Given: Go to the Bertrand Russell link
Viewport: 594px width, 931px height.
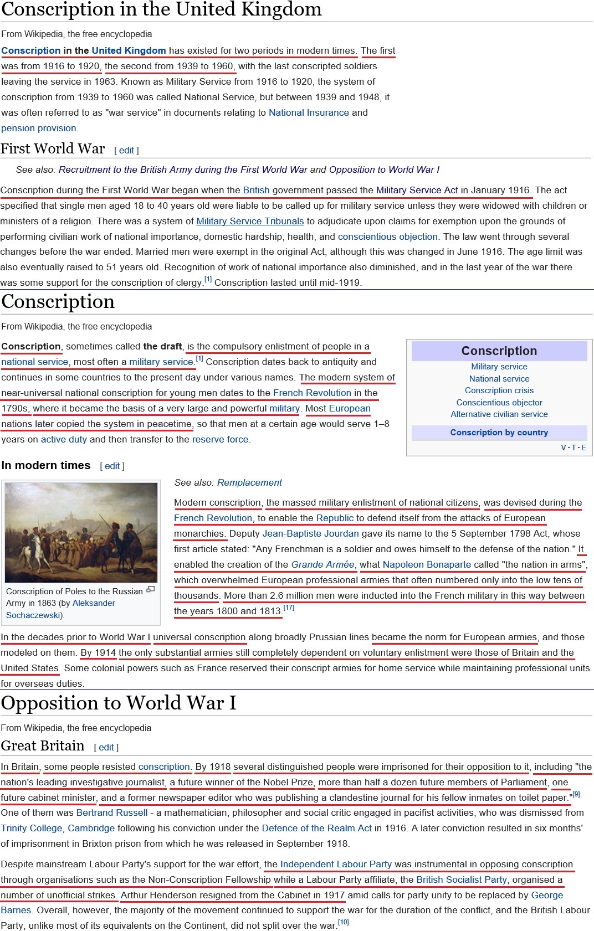Looking at the screenshot, I should (112, 812).
